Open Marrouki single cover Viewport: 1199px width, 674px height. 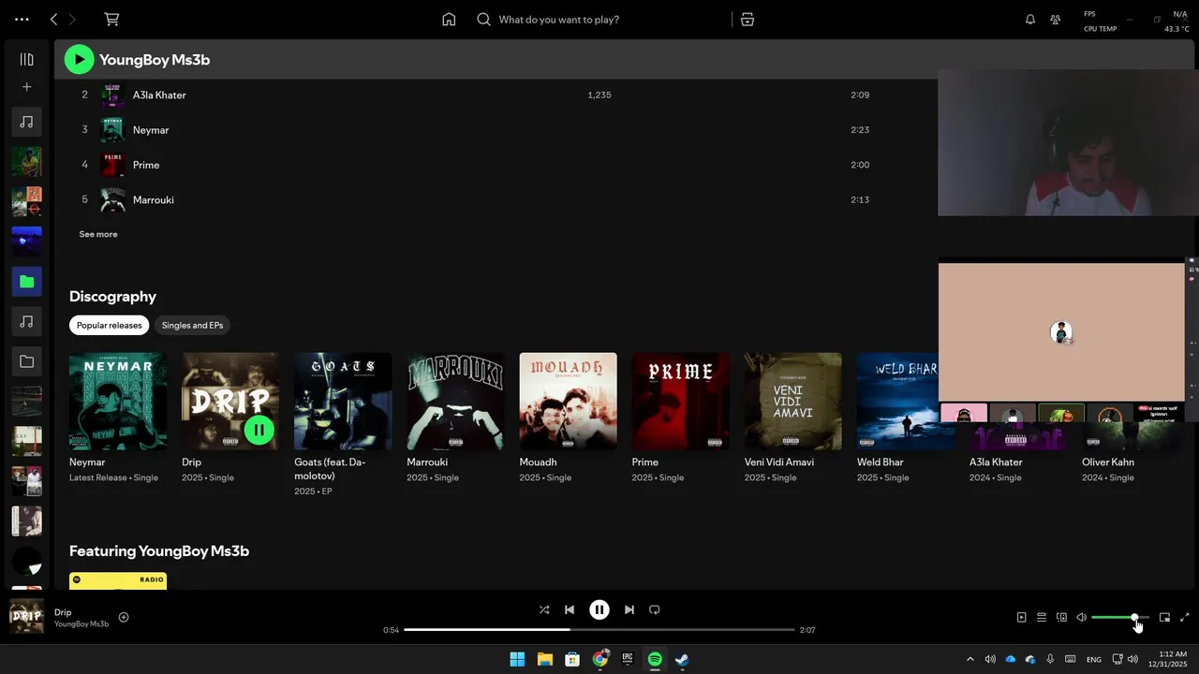pos(455,401)
